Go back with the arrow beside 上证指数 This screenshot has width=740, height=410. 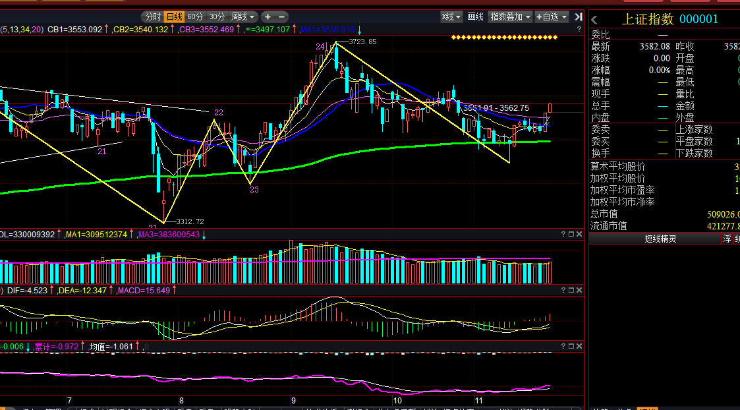[594, 19]
